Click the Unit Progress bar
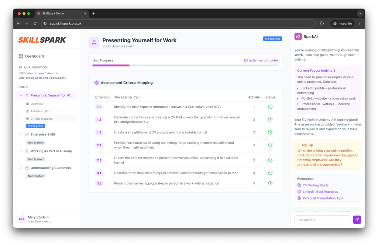This screenshot has width=378, height=245. pyautogui.click(x=185, y=65)
